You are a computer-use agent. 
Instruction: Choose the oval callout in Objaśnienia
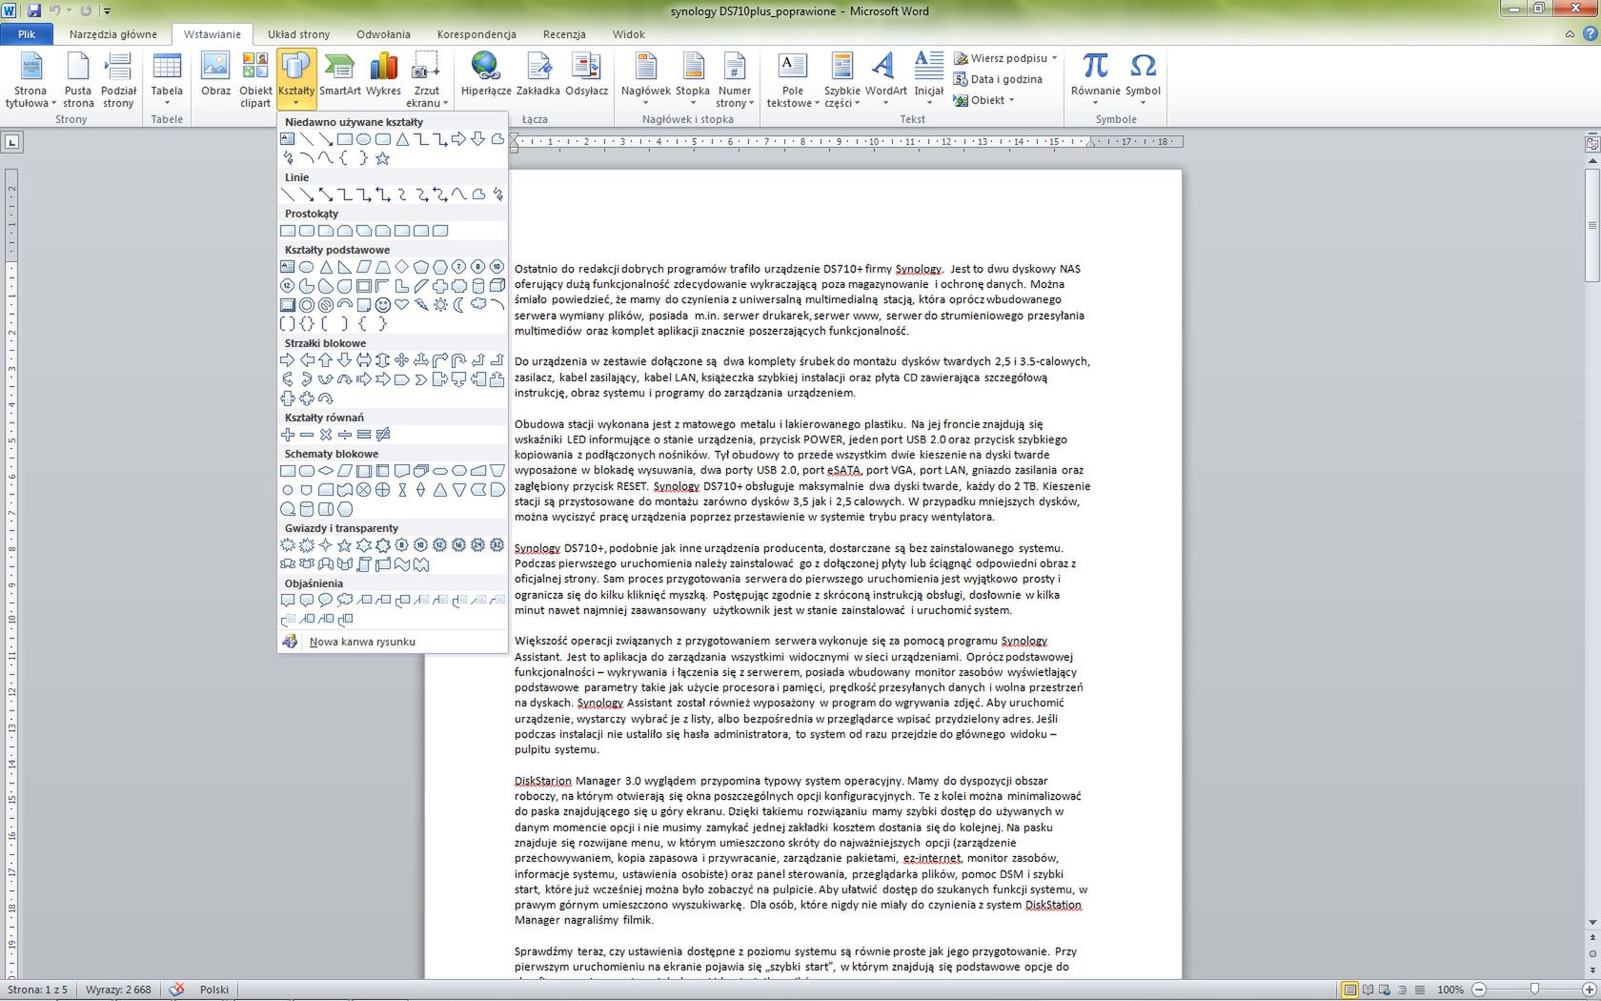pos(326,601)
